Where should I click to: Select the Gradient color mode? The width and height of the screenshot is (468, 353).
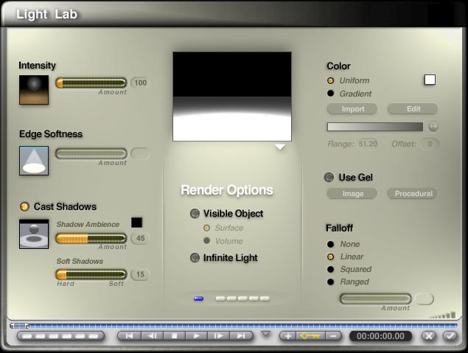coord(331,94)
